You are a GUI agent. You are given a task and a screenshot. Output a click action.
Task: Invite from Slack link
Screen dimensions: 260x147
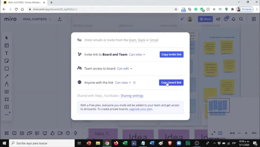coord(141,40)
